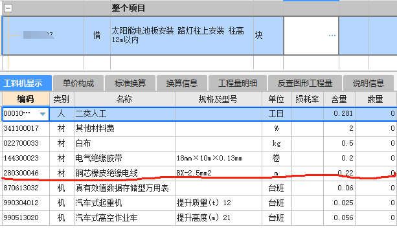This screenshot has height=246, width=397.
Task: Open the 工程量明细 tab
Action: pyautogui.click(x=238, y=83)
